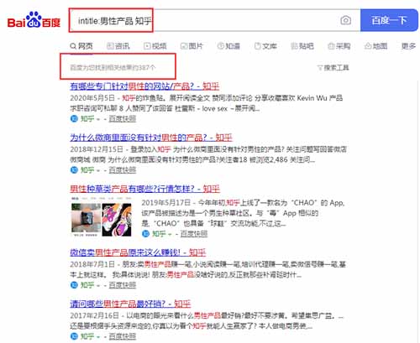Select the 网页 tab
The image size is (420, 343).
[x=81, y=46]
